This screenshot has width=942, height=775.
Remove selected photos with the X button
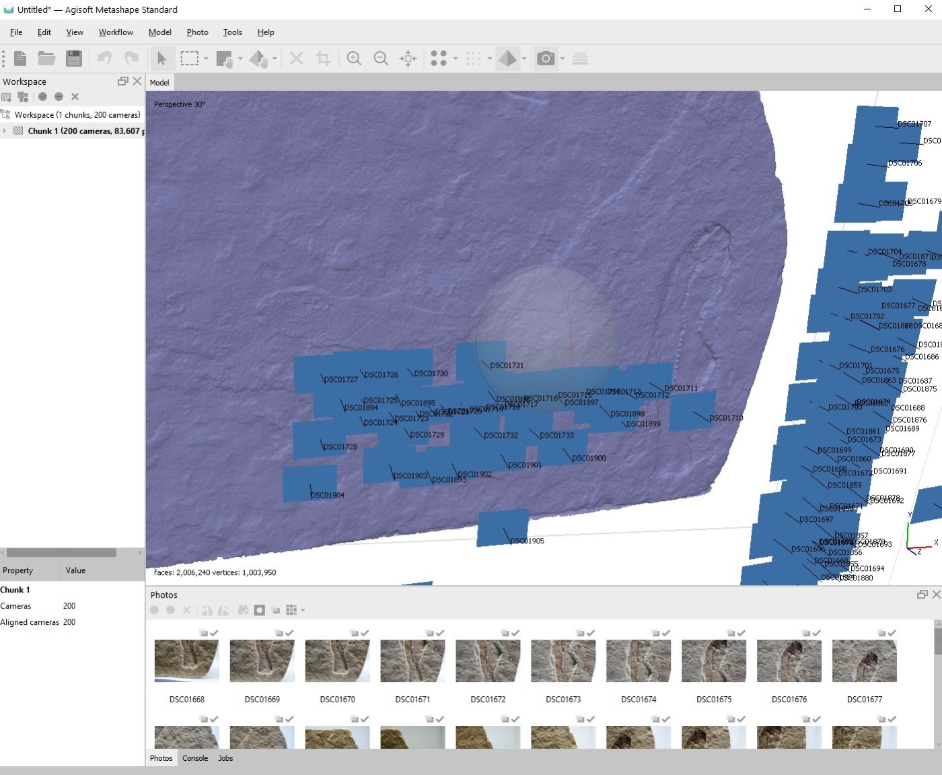(186, 610)
